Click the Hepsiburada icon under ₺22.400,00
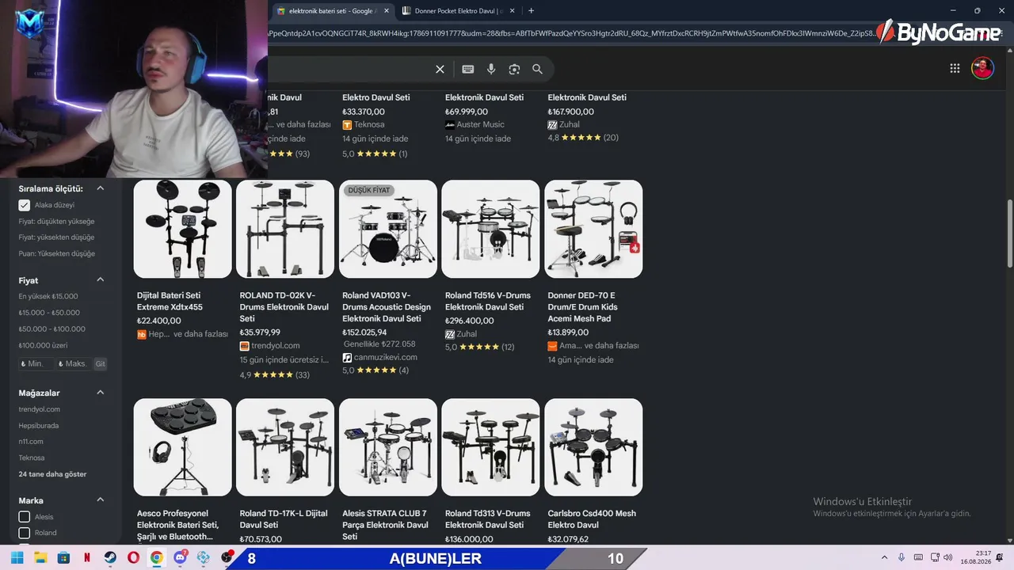Screen dimensions: 1014x570 [142, 335]
